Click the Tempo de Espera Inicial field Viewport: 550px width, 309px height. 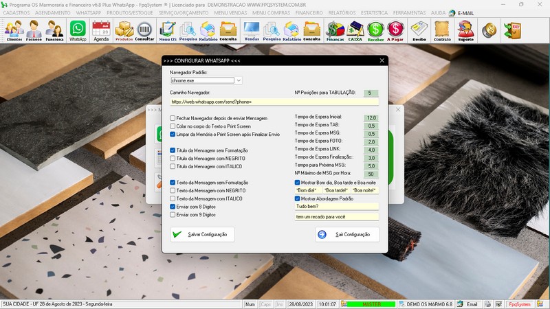[371, 118]
